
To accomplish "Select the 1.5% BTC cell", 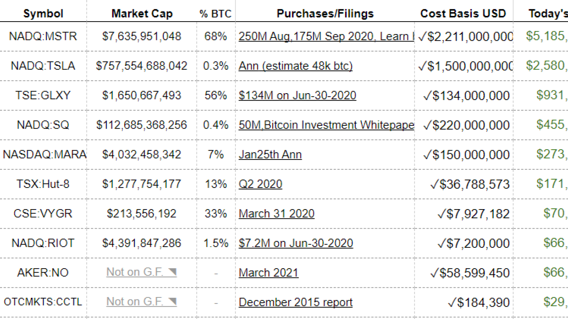I will [x=215, y=243].
